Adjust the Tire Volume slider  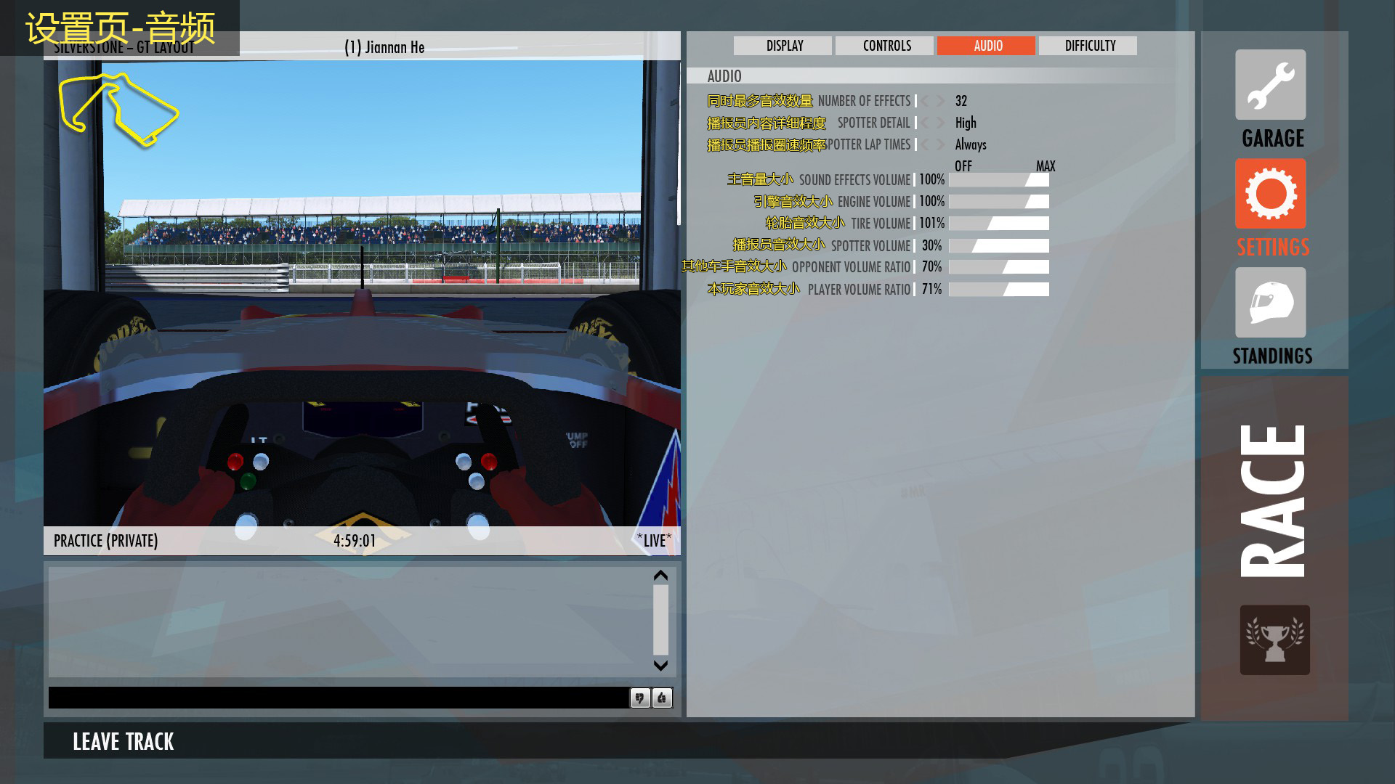[x=999, y=223]
